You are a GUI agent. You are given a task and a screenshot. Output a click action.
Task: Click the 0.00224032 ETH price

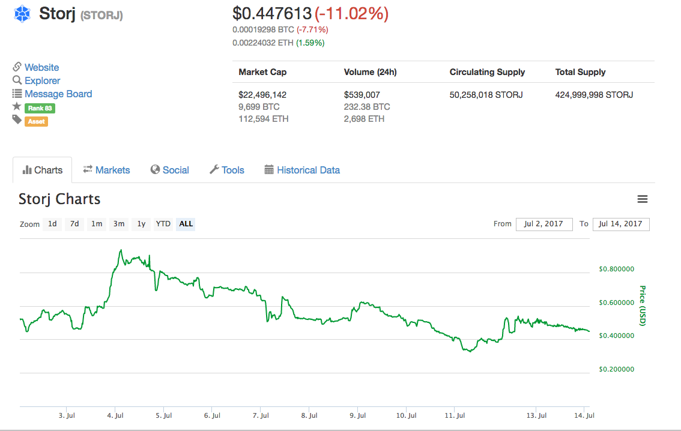263,43
